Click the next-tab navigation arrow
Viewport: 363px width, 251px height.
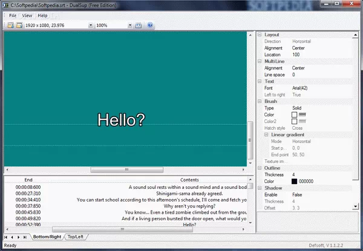20,237
